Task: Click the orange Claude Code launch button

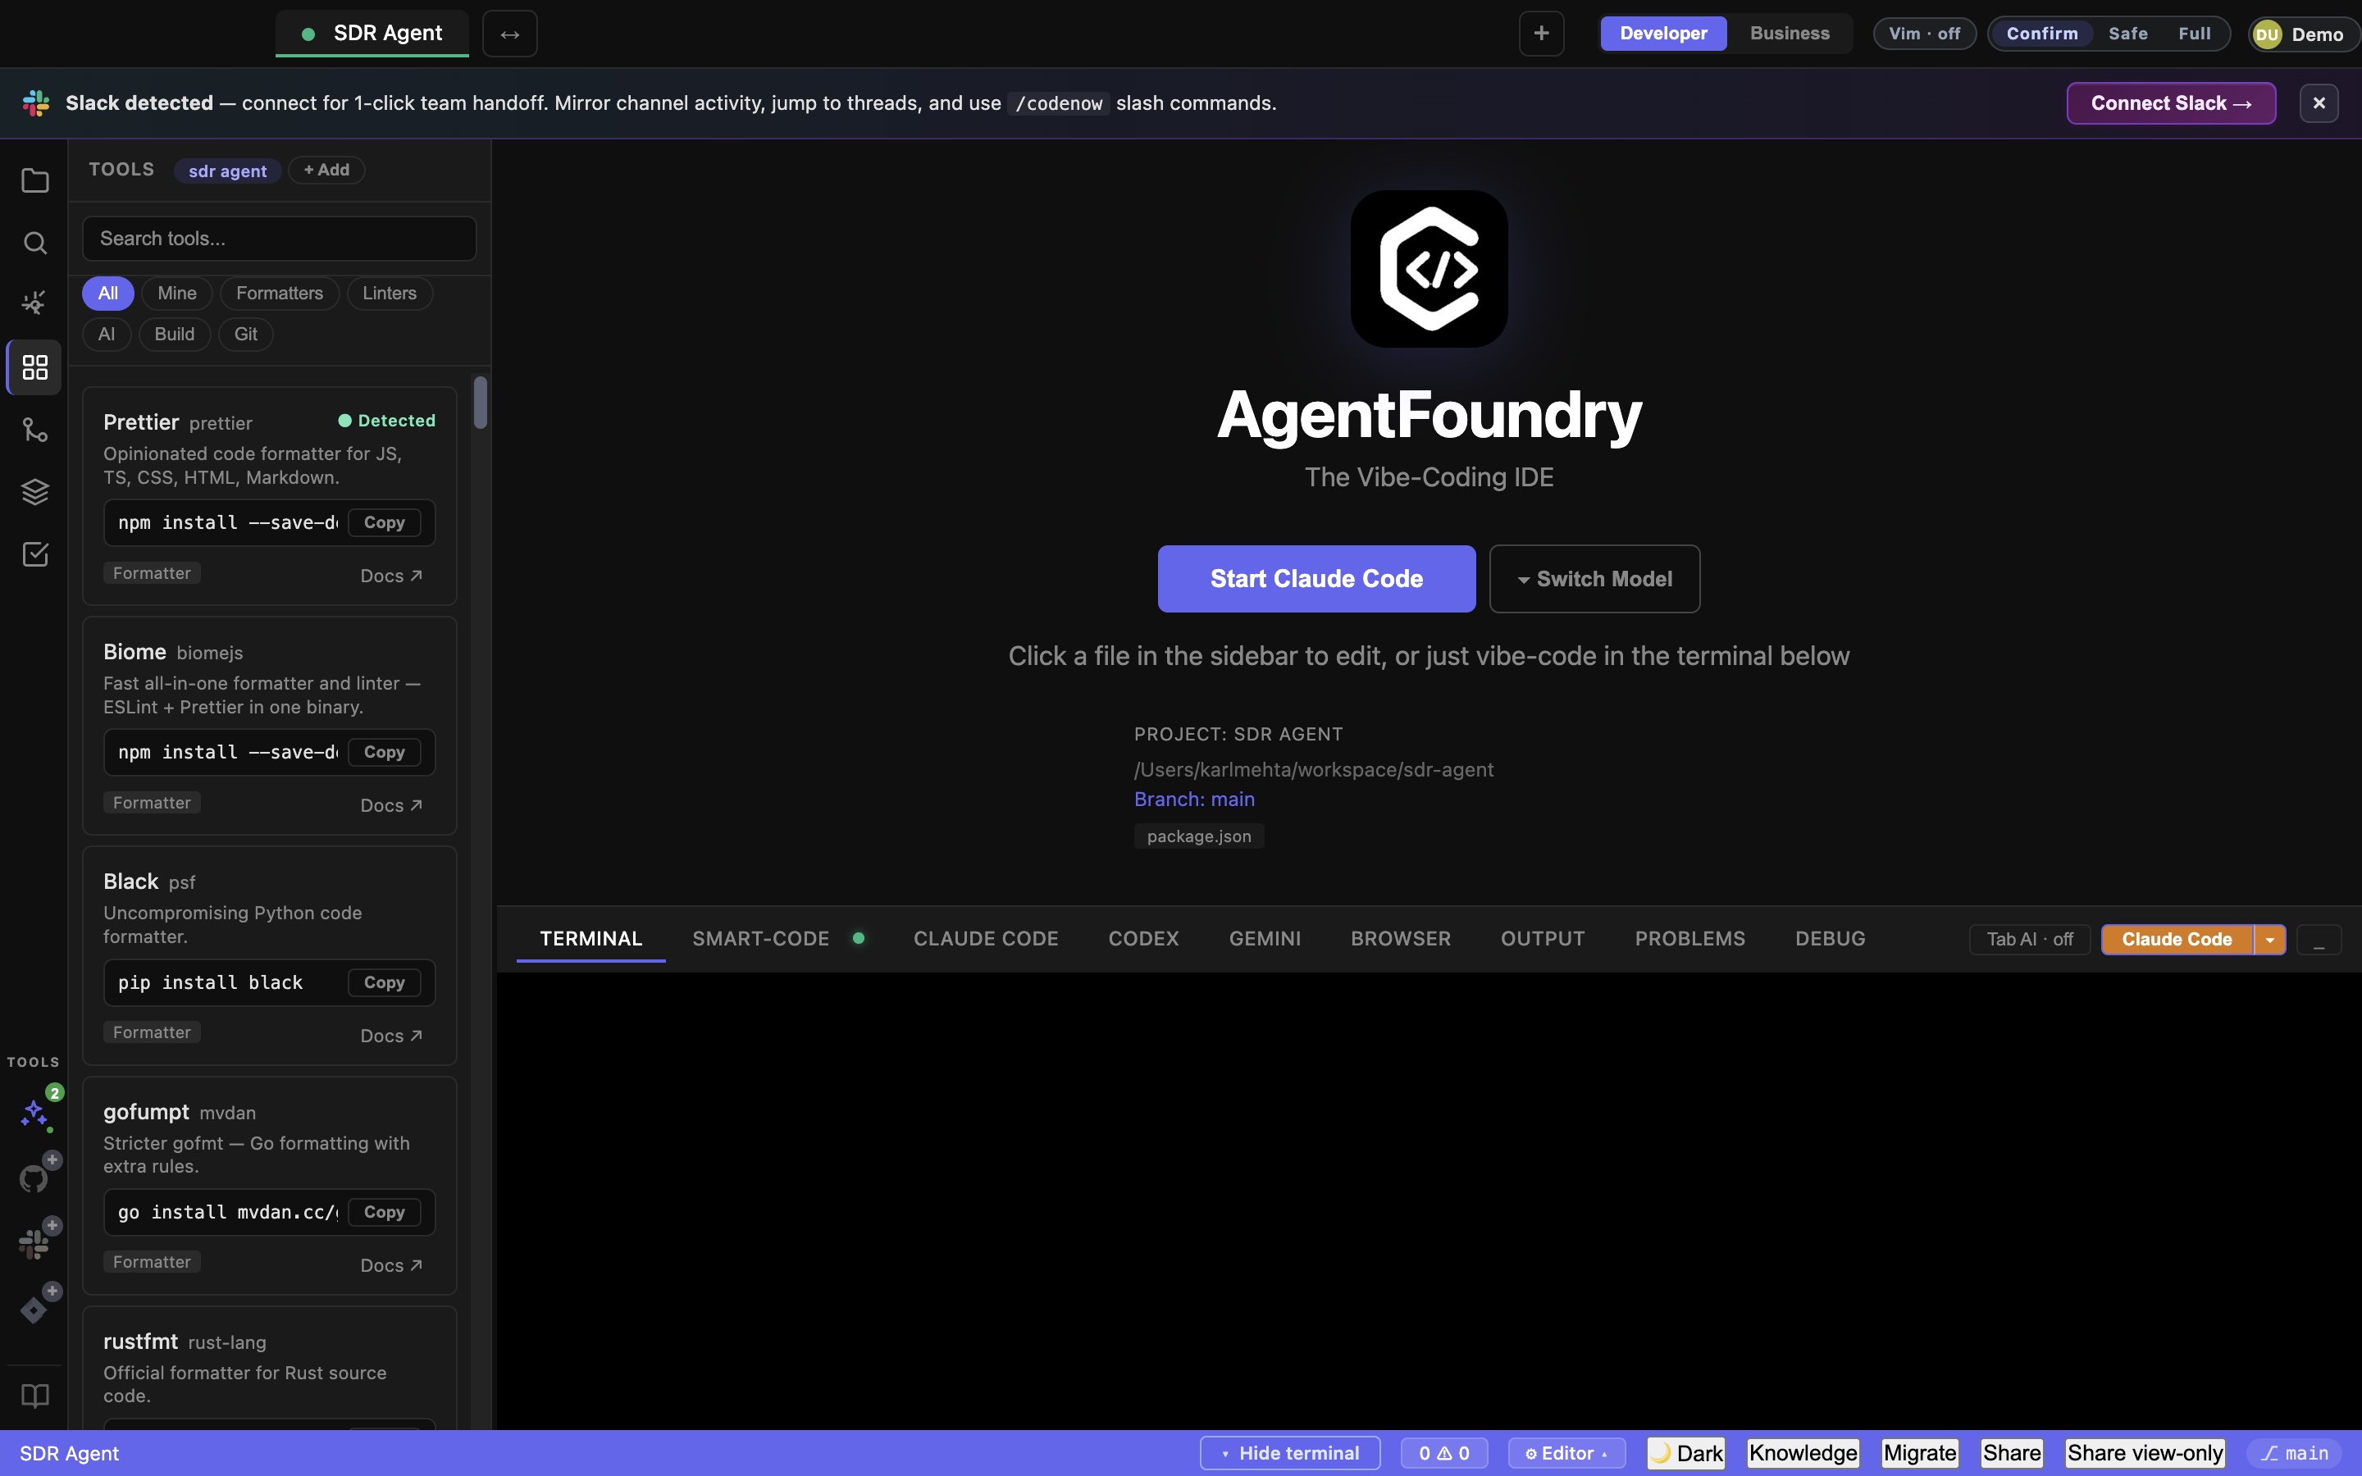Action: point(2177,939)
